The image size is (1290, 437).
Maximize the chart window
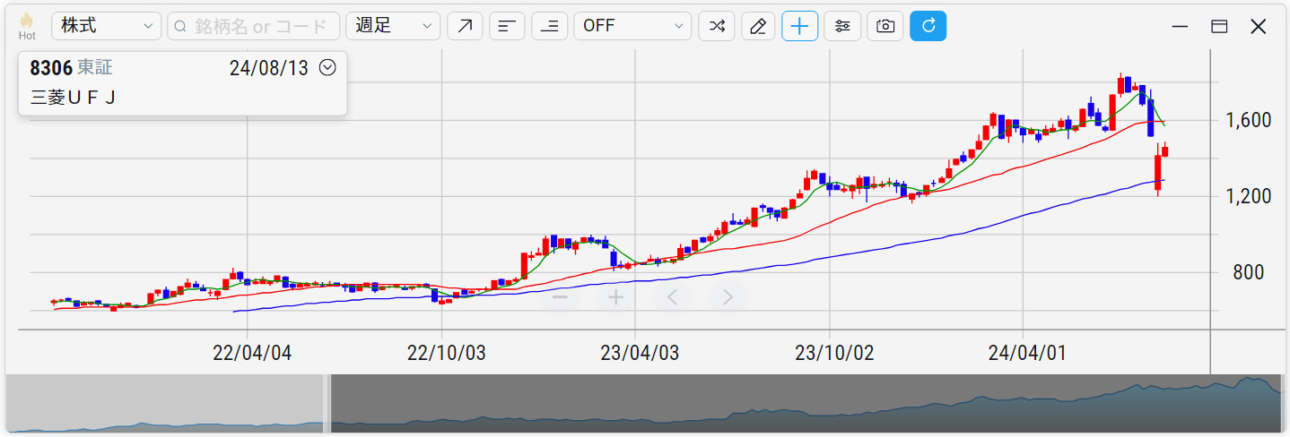[x=1219, y=26]
